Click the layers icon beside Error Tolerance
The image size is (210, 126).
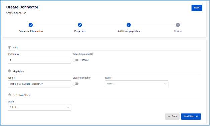[10, 95]
